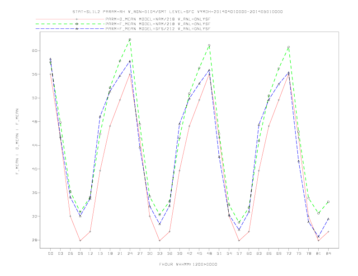Click the chart title beginning STAT=SL1L2 PARAM=RH
This screenshot has width=358, height=276.
178,12
